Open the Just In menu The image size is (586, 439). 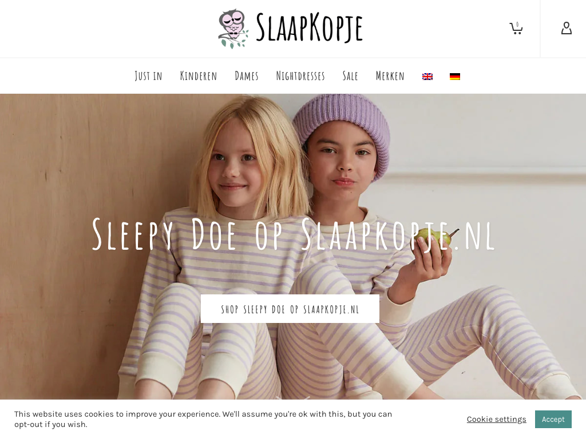click(x=148, y=76)
